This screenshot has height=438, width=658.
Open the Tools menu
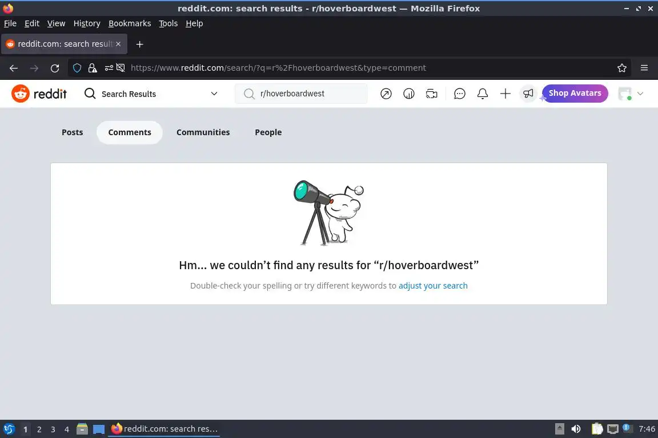pyautogui.click(x=168, y=23)
